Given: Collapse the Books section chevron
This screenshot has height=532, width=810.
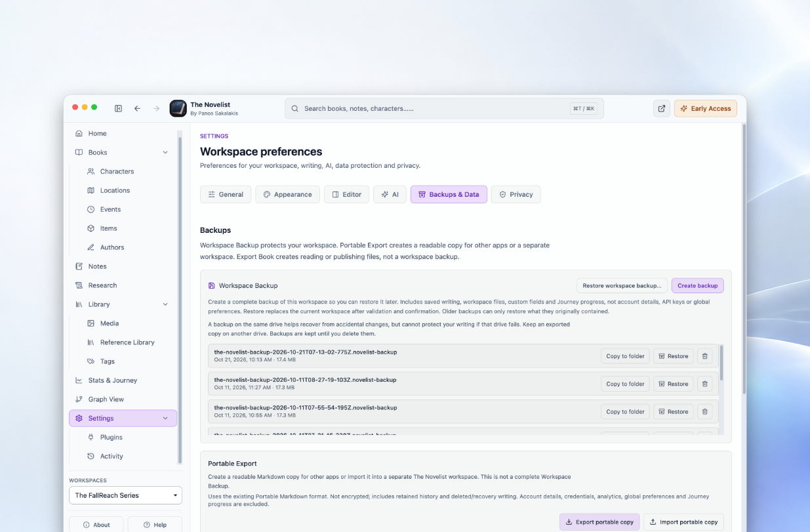Looking at the screenshot, I should pos(165,152).
